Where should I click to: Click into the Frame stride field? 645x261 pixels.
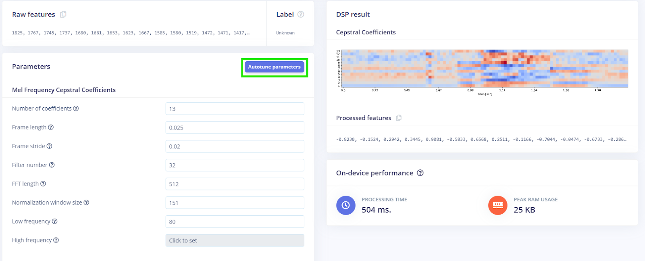235,146
